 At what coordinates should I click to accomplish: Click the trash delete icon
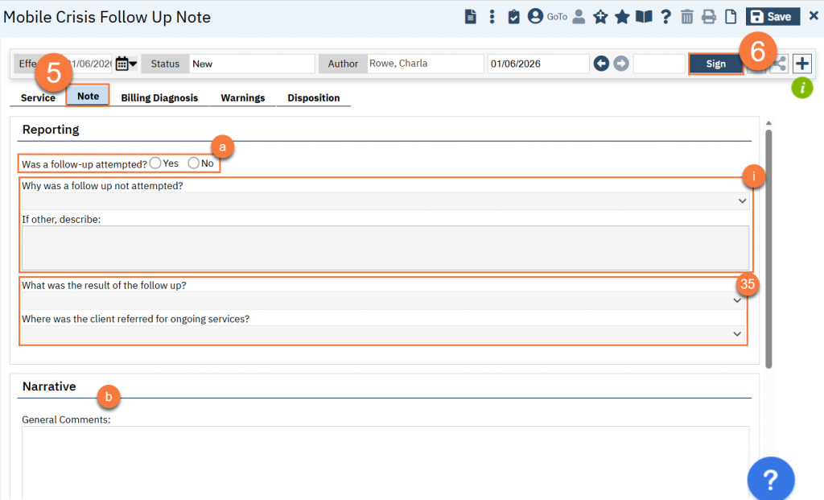point(686,17)
